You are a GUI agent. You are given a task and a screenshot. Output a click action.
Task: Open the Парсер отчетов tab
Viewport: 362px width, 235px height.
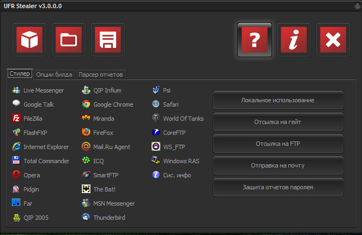click(101, 75)
